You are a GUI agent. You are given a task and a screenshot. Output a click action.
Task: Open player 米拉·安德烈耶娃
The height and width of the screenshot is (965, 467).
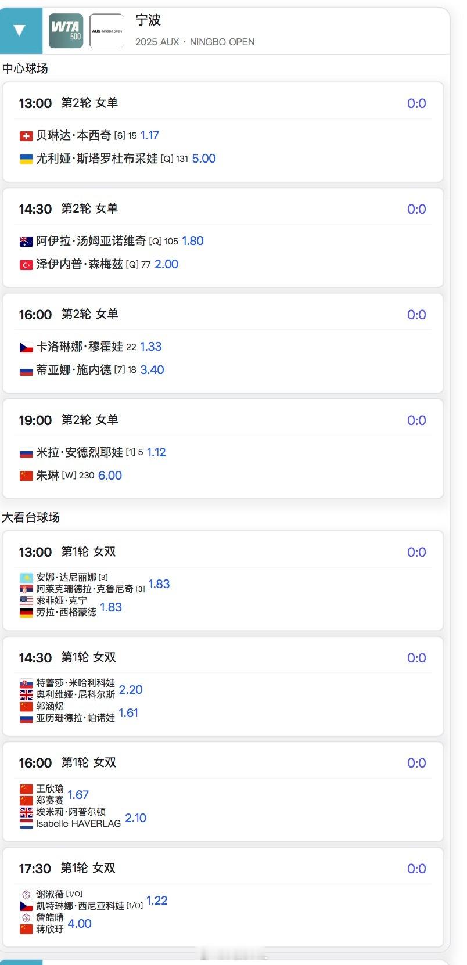pos(80,452)
